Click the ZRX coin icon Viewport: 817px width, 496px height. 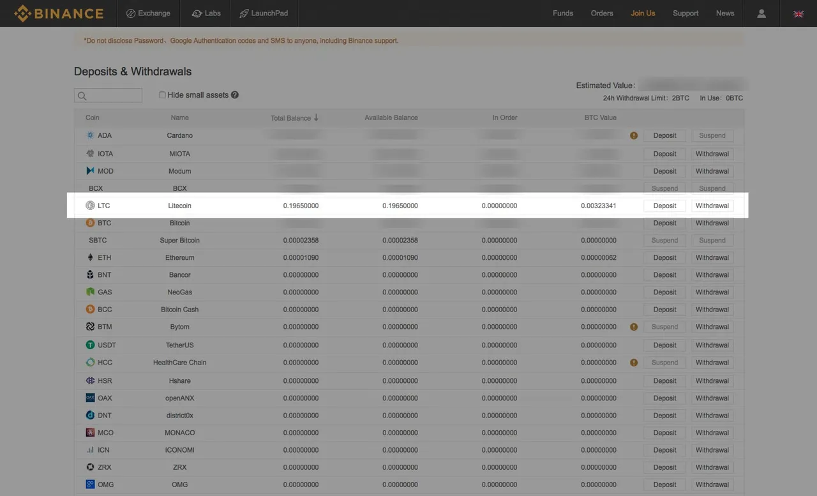90,467
